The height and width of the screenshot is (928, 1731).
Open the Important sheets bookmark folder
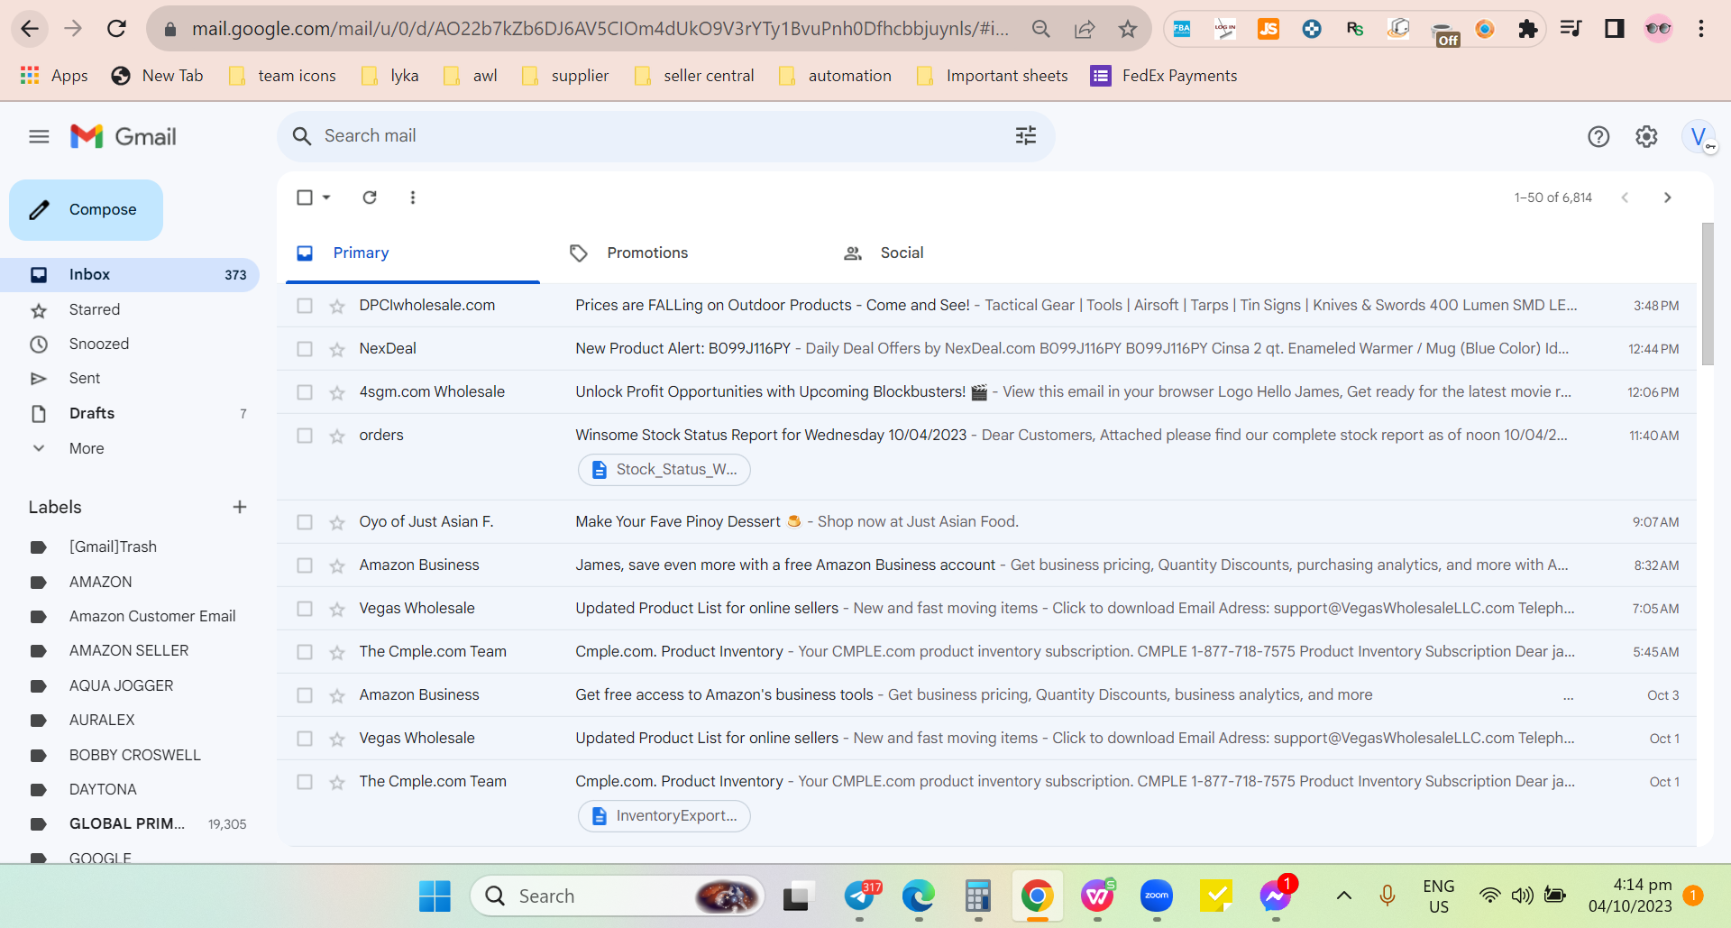tap(992, 76)
